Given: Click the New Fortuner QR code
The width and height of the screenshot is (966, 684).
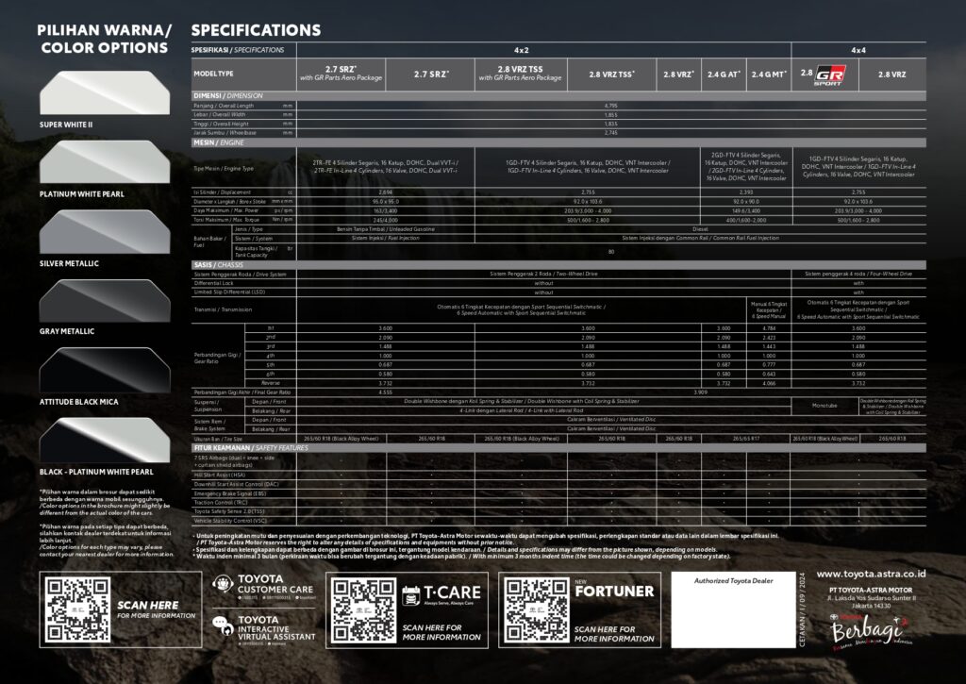Looking at the screenshot, I should tap(535, 609).
